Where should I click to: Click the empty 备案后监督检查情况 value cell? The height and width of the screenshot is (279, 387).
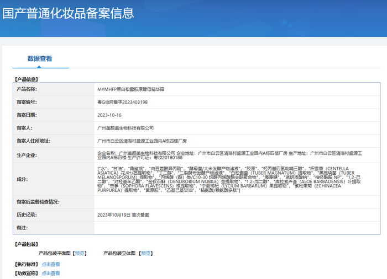point(237,202)
